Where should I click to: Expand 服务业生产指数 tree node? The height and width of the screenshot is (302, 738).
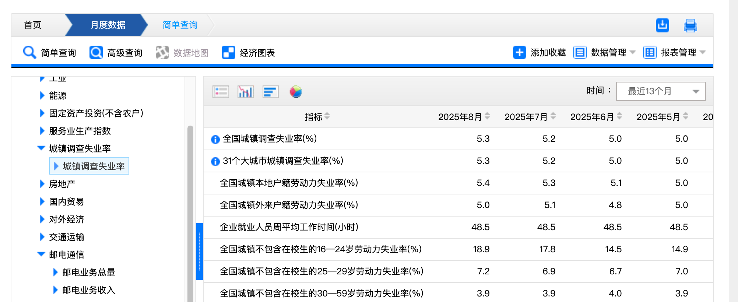(x=42, y=131)
